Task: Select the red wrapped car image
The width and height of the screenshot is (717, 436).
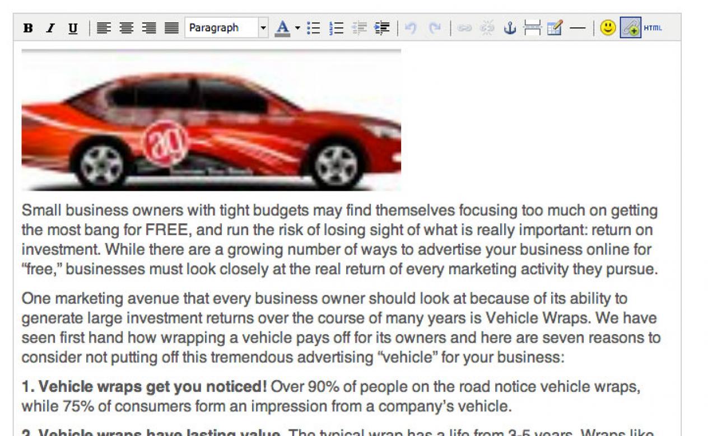Action: (211, 120)
